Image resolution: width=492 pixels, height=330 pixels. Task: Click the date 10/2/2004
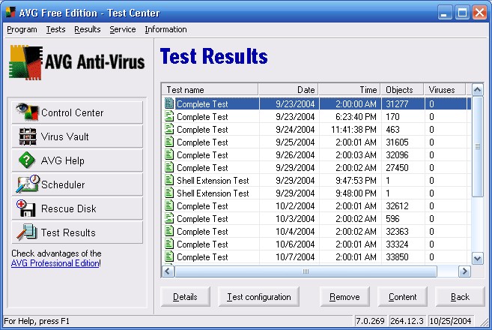(x=295, y=206)
